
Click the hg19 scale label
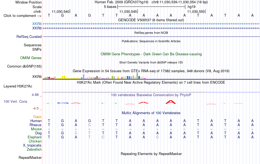coord(192,7)
